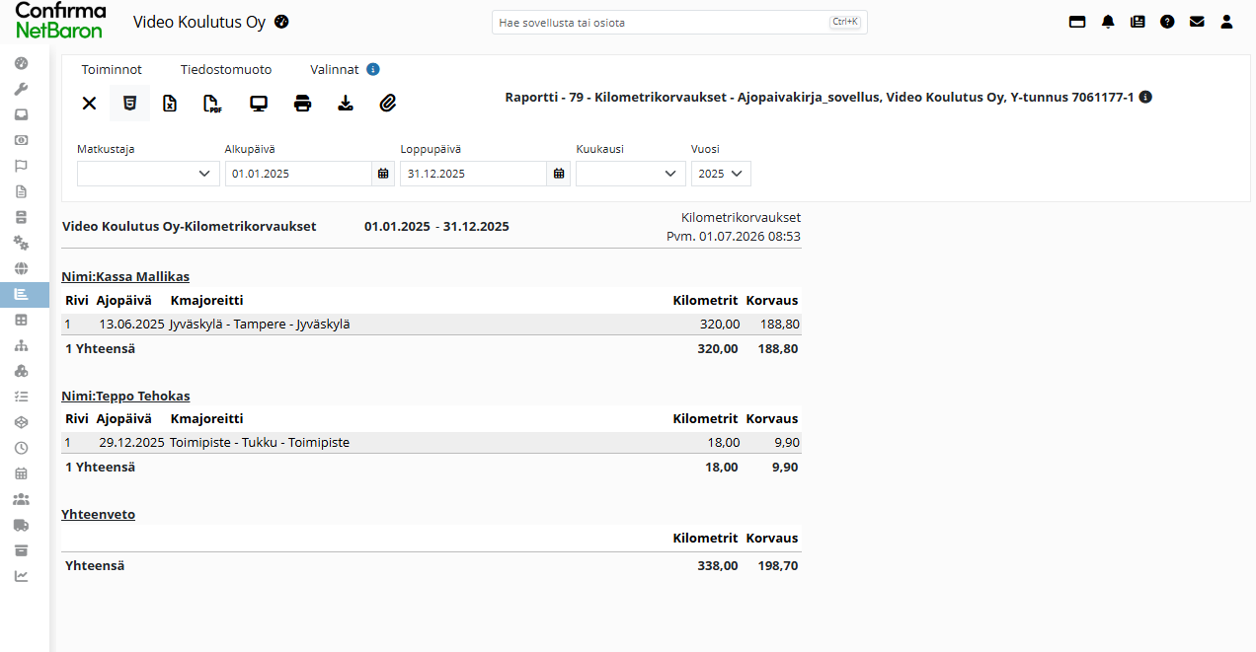This screenshot has height=652, width=1256.
Task: Print the report with printer icon
Action: (302, 104)
